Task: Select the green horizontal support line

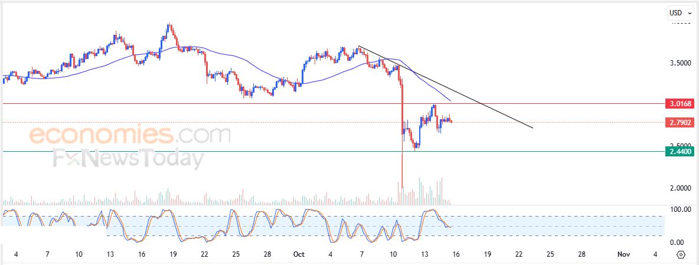Action: [x=177, y=151]
